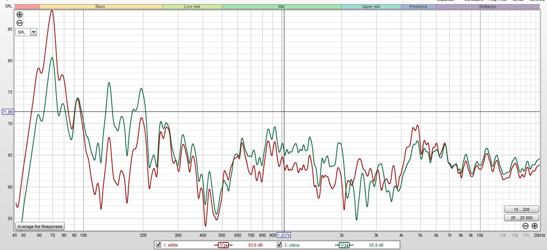This screenshot has height=250, width=547.
Task: Set range with '20 .. 20 000' button
Action: [x=521, y=218]
